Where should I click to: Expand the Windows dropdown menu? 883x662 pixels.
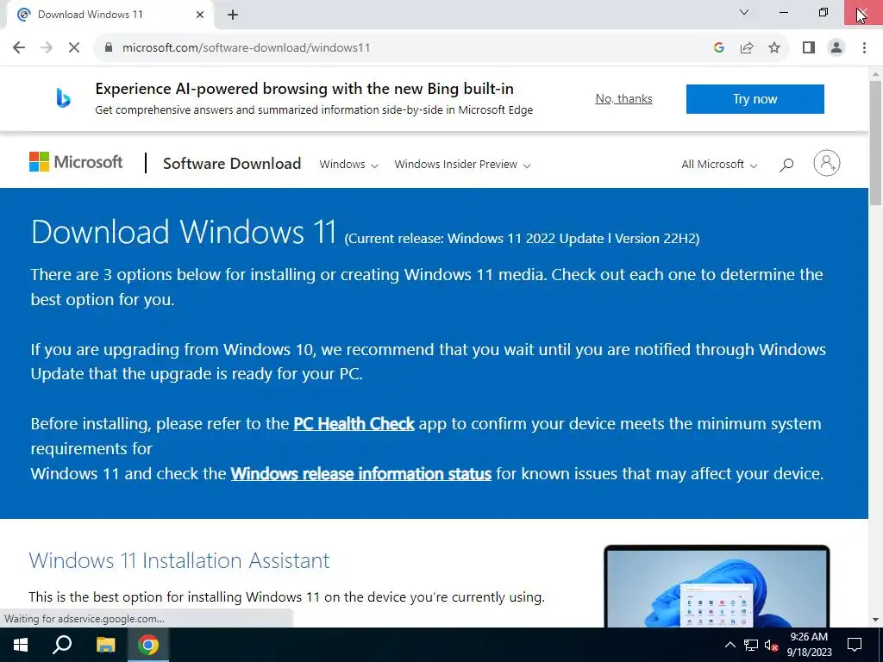[348, 165]
